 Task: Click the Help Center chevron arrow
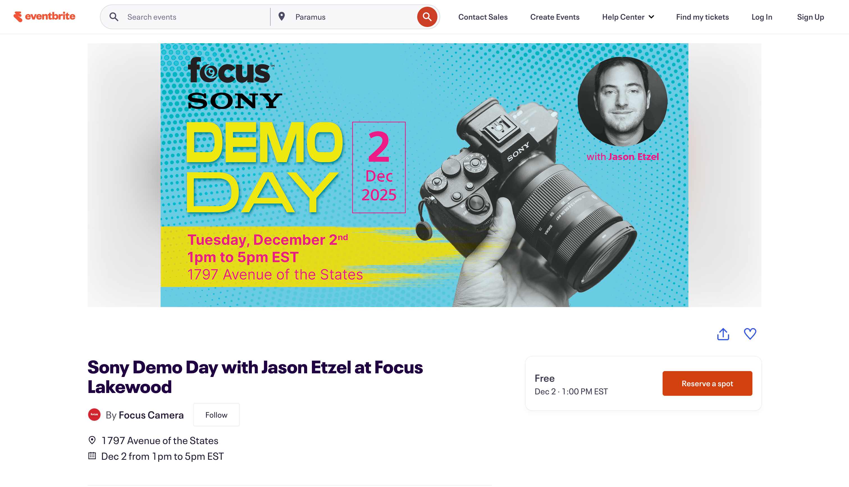(651, 17)
